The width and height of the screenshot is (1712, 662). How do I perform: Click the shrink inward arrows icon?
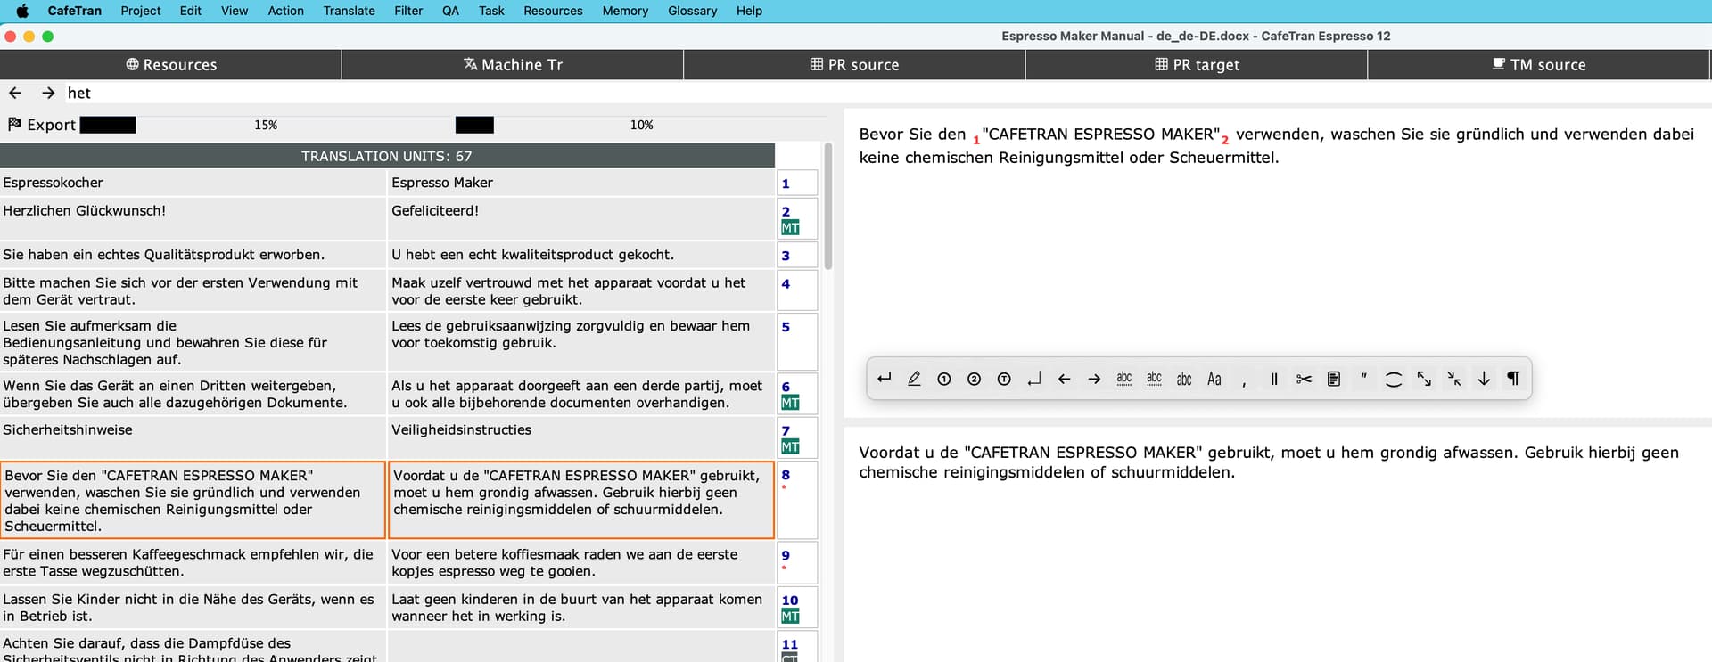(1454, 379)
